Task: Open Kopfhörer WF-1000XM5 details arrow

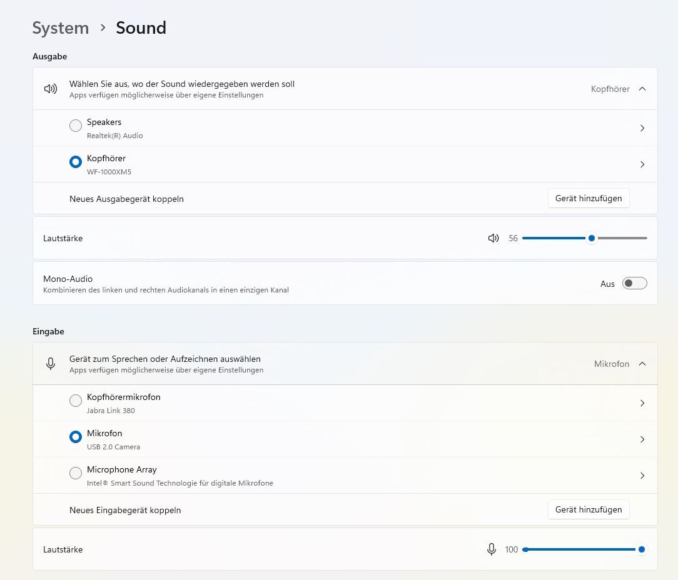Action: pos(642,164)
